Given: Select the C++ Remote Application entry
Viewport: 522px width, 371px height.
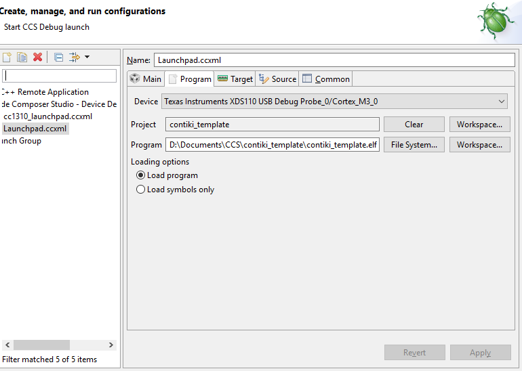Looking at the screenshot, I should coord(45,92).
